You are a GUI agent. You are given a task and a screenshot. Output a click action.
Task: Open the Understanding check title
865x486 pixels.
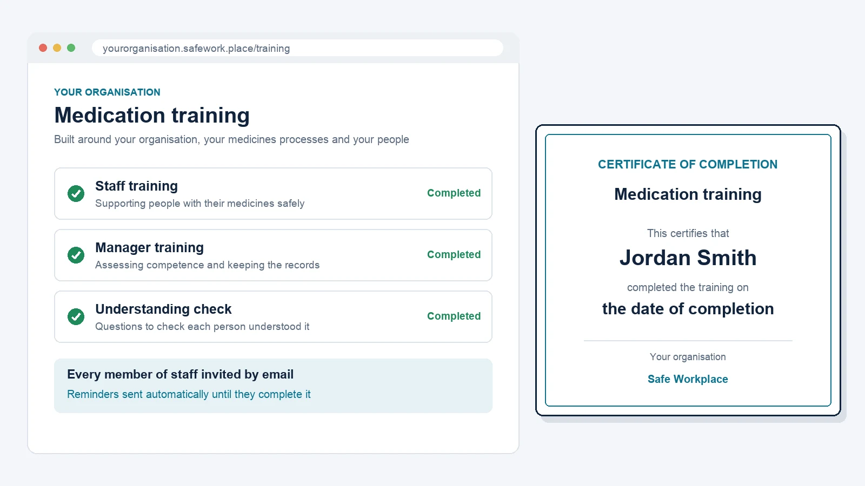point(163,309)
